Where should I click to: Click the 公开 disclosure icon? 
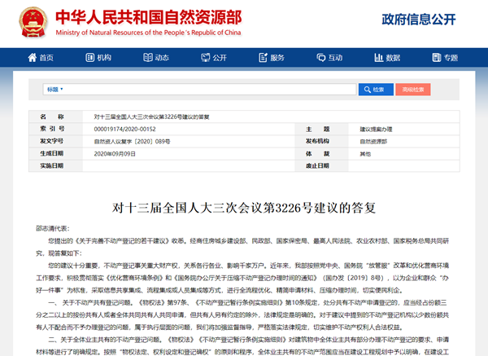206,58
